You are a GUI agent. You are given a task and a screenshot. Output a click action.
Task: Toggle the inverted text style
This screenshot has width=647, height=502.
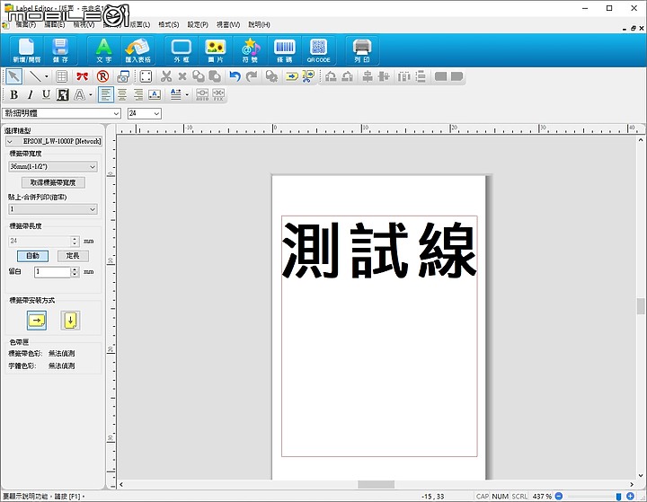click(x=63, y=95)
